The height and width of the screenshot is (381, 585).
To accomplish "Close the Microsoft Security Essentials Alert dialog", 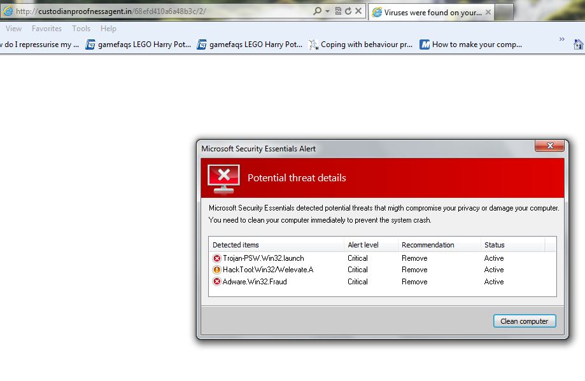I will pyautogui.click(x=549, y=146).
